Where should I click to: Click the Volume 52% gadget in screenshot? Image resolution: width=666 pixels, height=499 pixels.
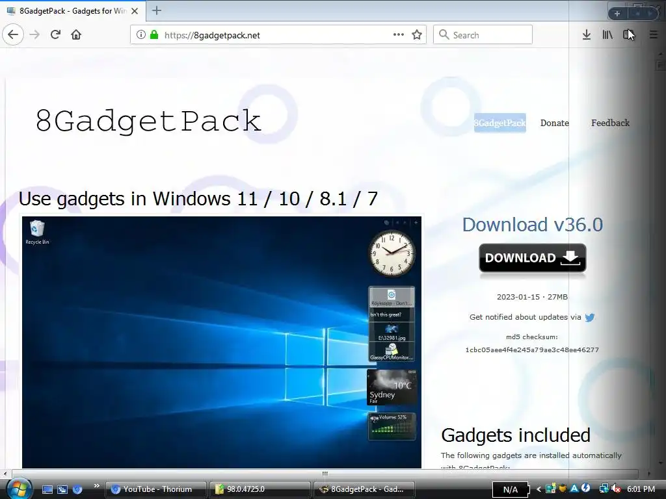pyautogui.click(x=392, y=426)
